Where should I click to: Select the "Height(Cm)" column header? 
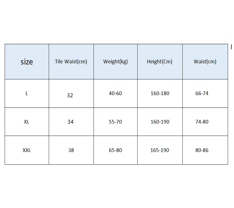click(x=159, y=62)
